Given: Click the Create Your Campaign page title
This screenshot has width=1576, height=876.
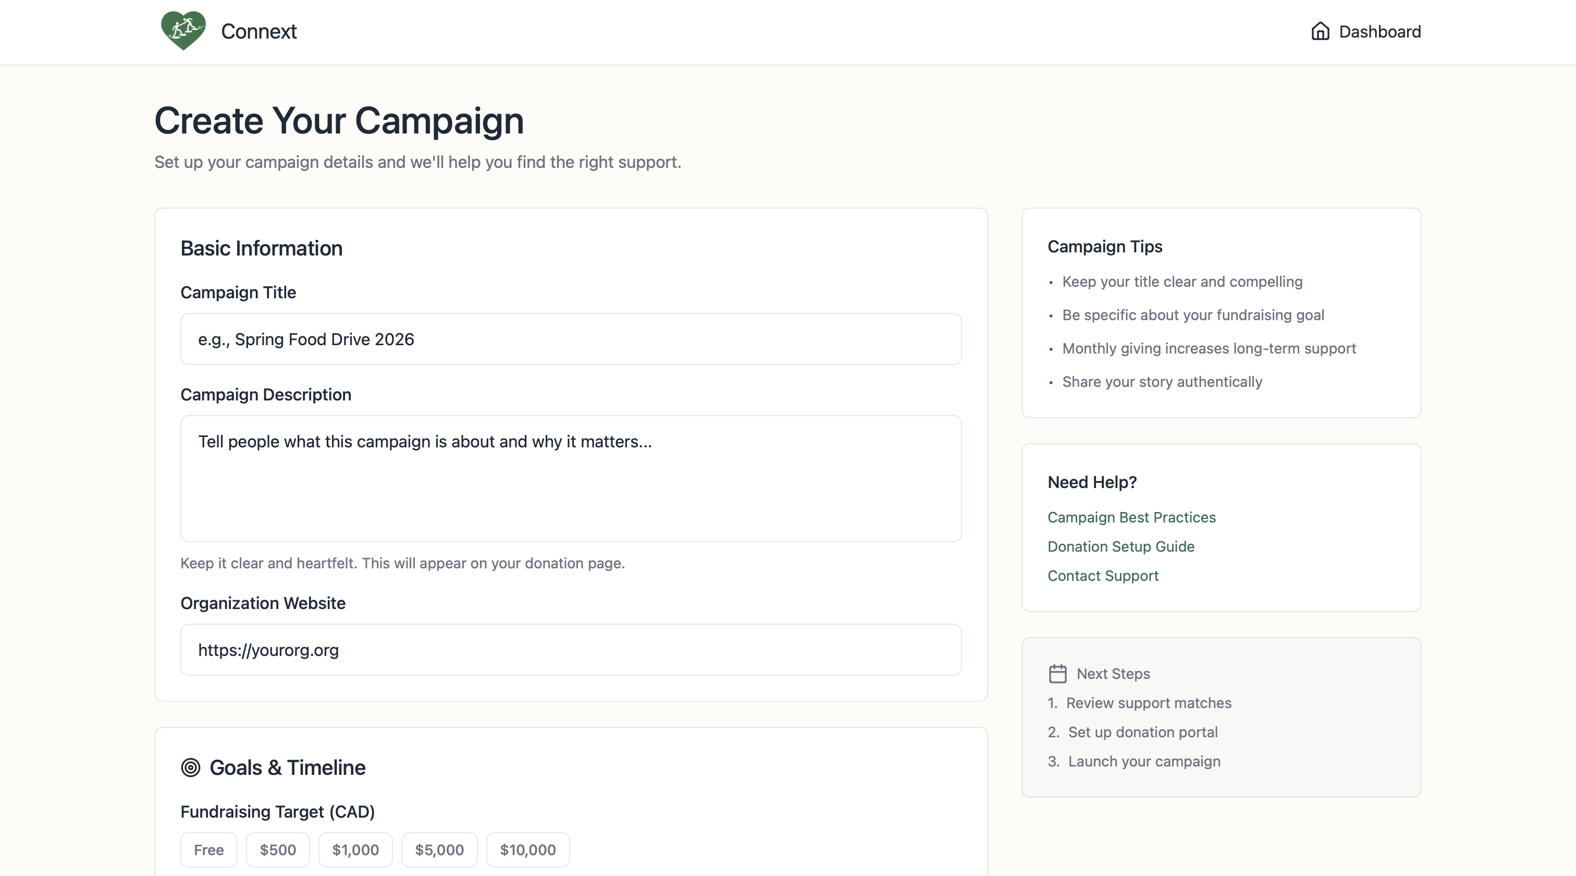Looking at the screenshot, I should pyautogui.click(x=339, y=120).
